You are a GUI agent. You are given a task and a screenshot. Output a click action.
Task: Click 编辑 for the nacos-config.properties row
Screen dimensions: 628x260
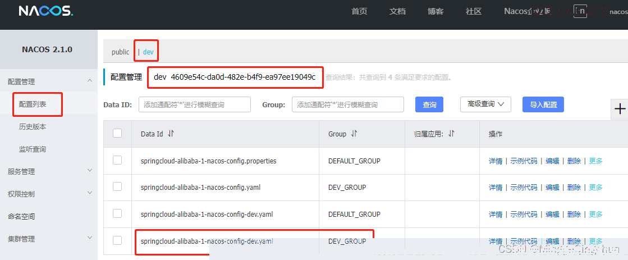click(x=552, y=161)
